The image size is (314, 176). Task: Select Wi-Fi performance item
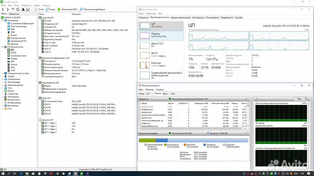[161, 55]
